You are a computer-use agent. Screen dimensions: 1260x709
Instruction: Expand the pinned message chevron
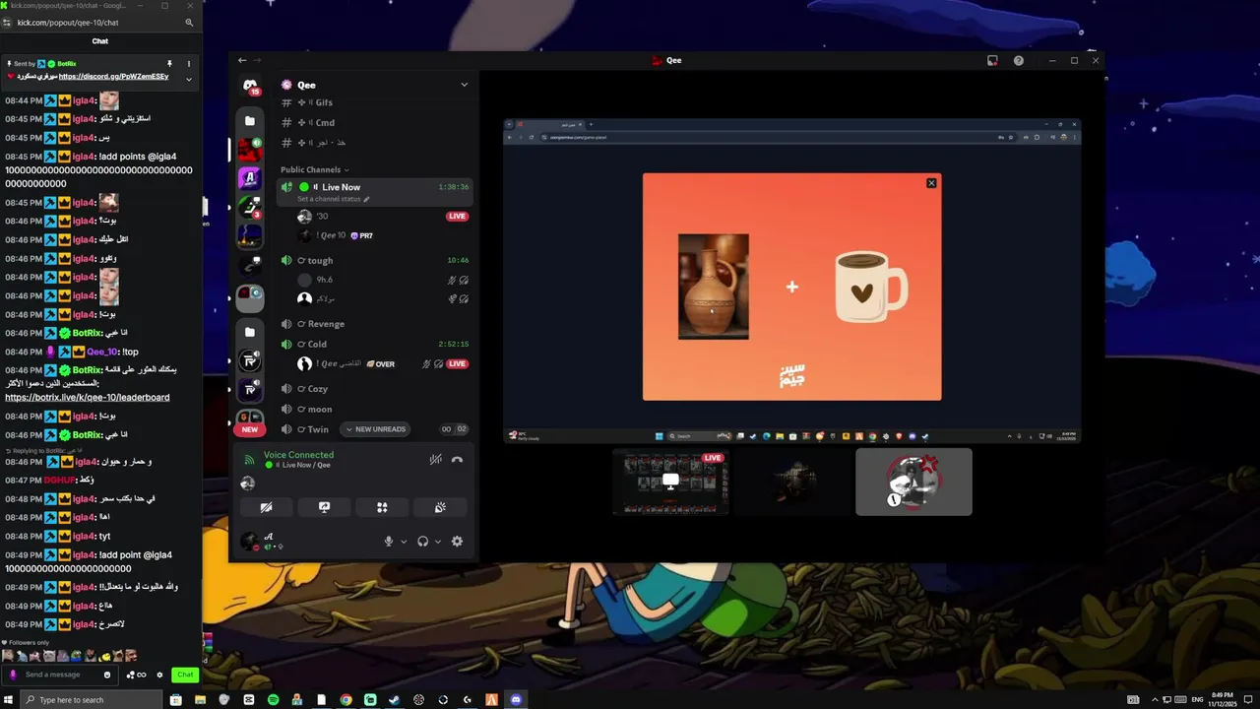click(x=189, y=79)
